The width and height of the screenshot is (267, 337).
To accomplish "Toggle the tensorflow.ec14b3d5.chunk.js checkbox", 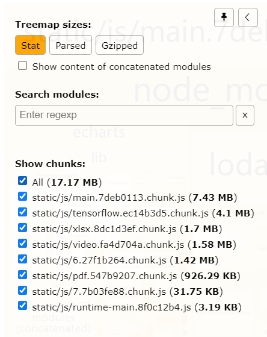I will [x=22, y=212].
